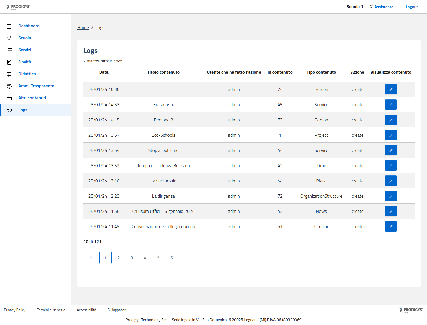The height and width of the screenshot is (325, 427).
Task: Open Privacy Policy in footer
Action: [x=15, y=310]
